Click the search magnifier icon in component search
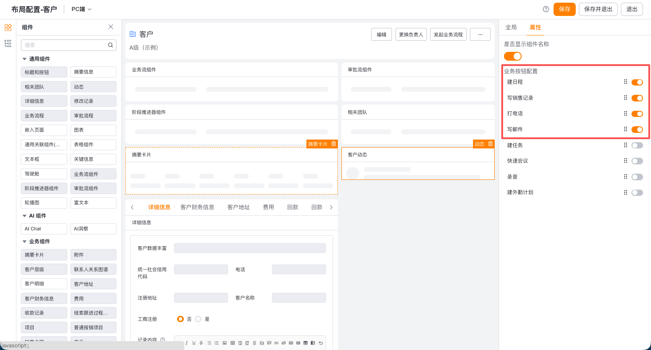The height and width of the screenshot is (350, 651). (111, 45)
